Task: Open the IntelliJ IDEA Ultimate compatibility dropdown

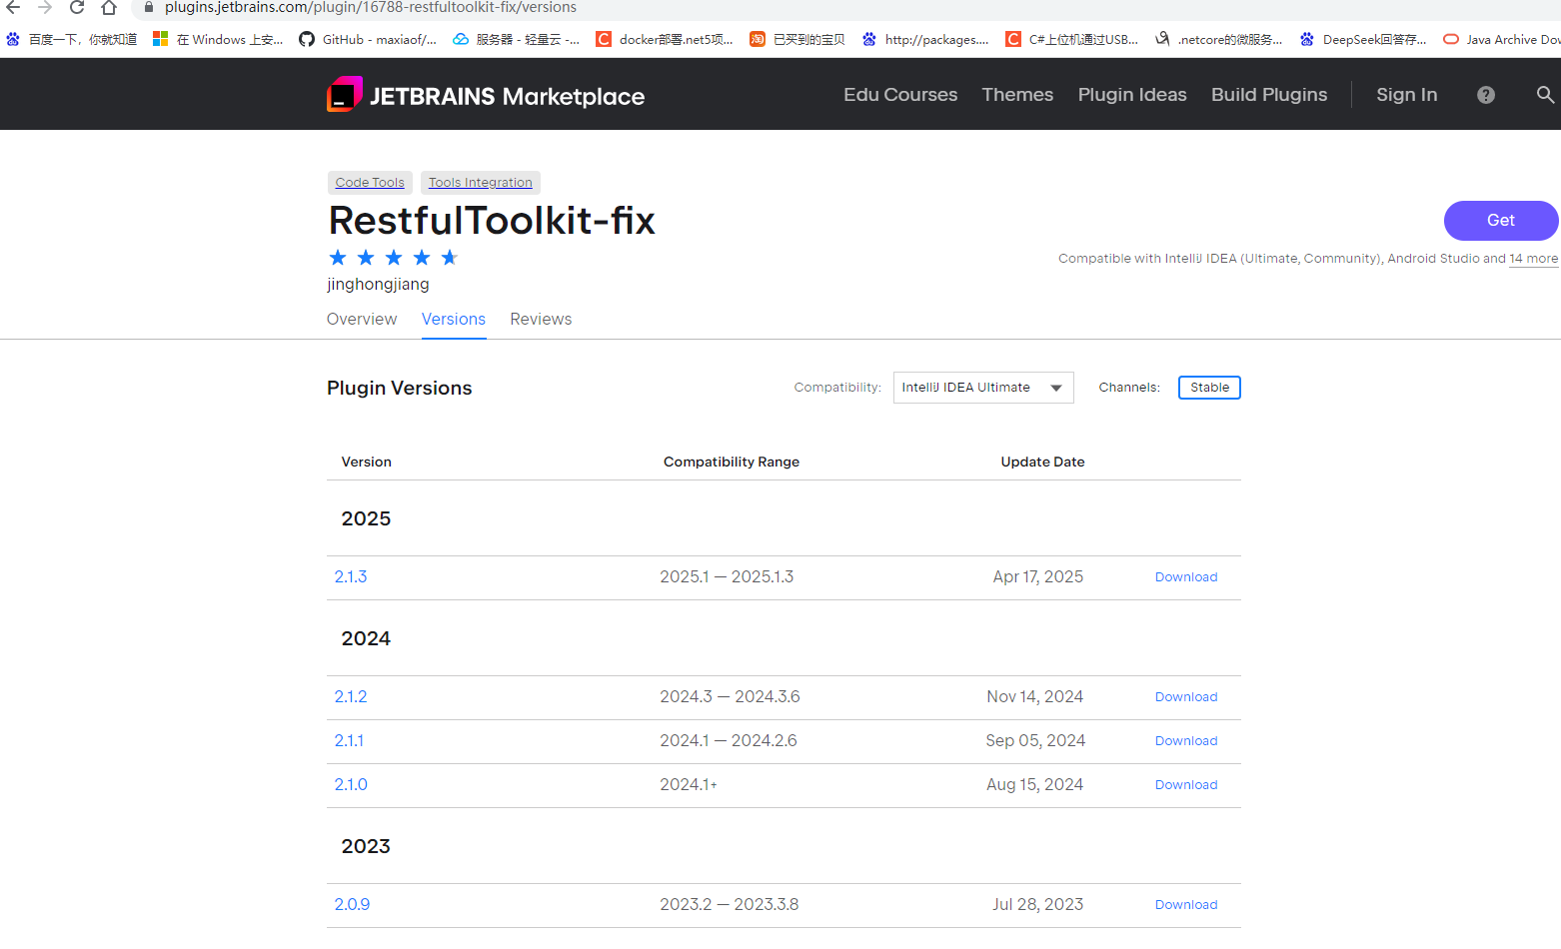Action: point(983,388)
